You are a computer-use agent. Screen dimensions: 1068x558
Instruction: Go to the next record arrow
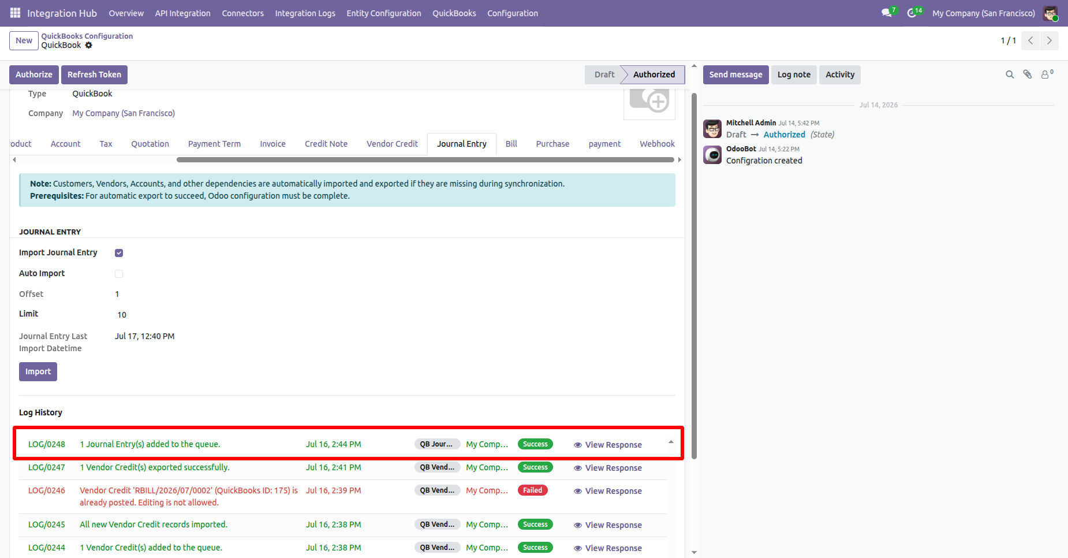coord(1050,40)
